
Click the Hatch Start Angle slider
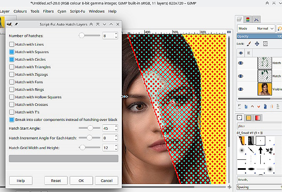(89, 128)
